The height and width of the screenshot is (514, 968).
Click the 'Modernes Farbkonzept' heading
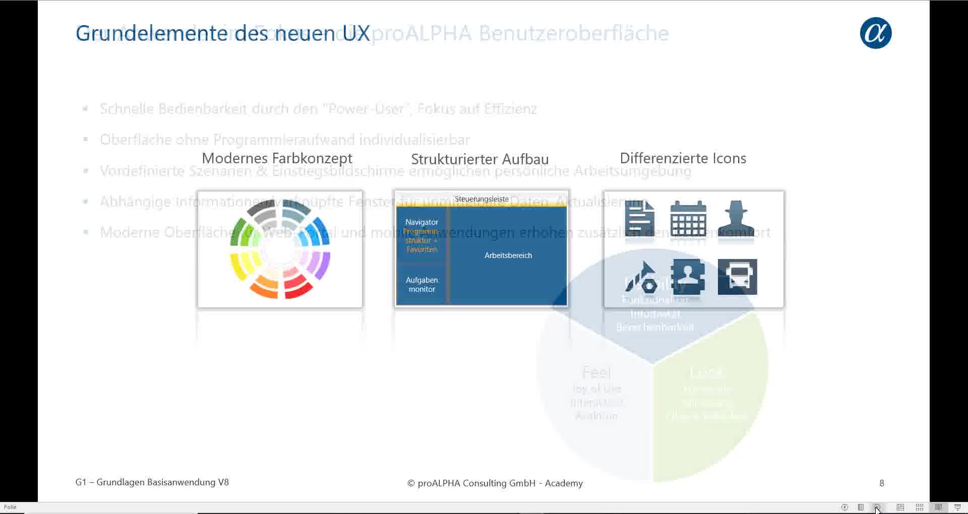[x=277, y=158]
